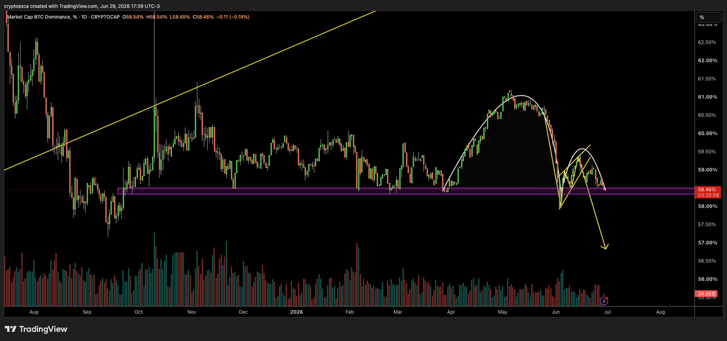This screenshot has height=341, width=727.
Task: Open the purple lightning events icon
Action: coord(604,300)
